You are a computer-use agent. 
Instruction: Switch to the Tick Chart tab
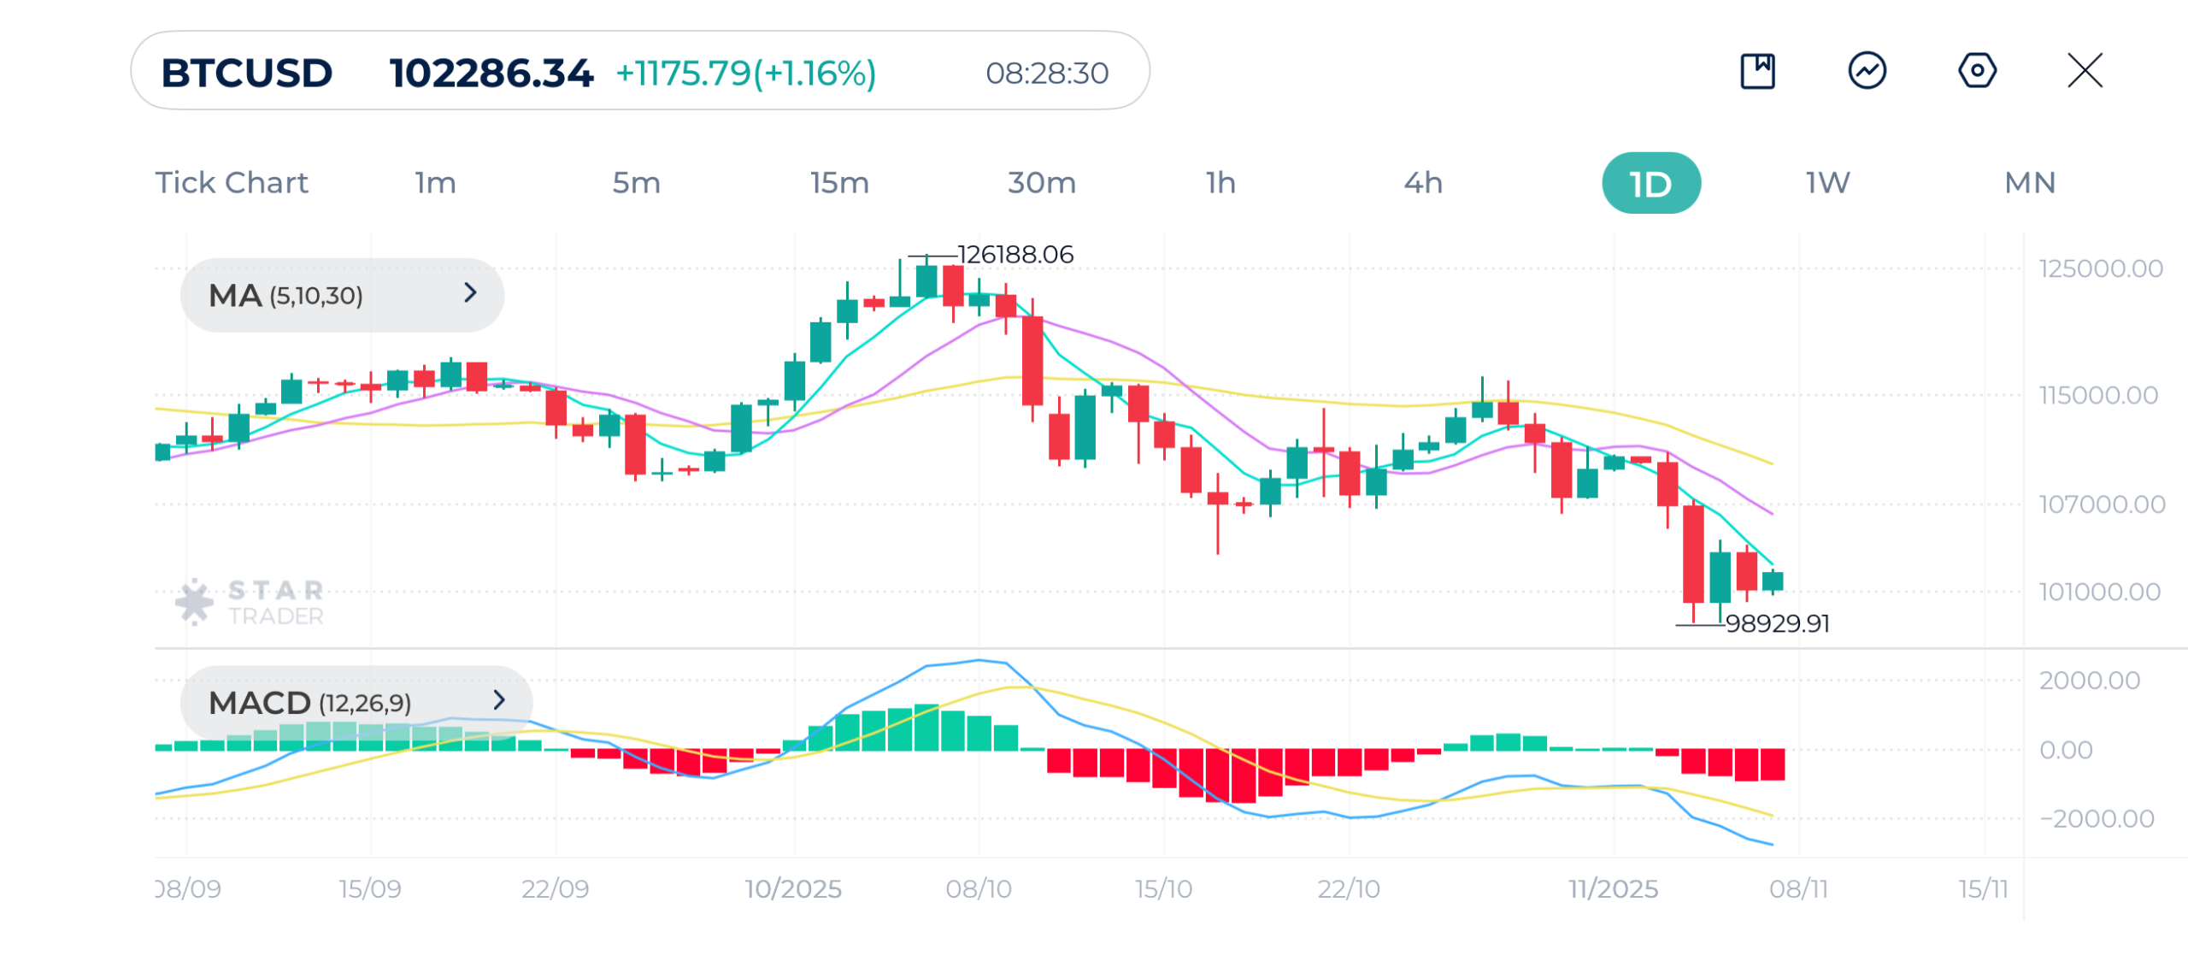tap(232, 183)
